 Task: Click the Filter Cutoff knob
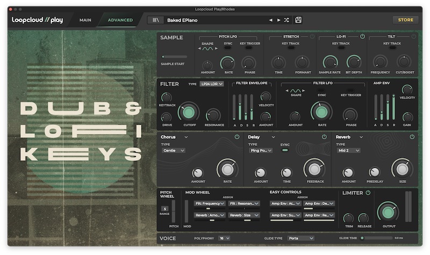(x=189, y=112)
